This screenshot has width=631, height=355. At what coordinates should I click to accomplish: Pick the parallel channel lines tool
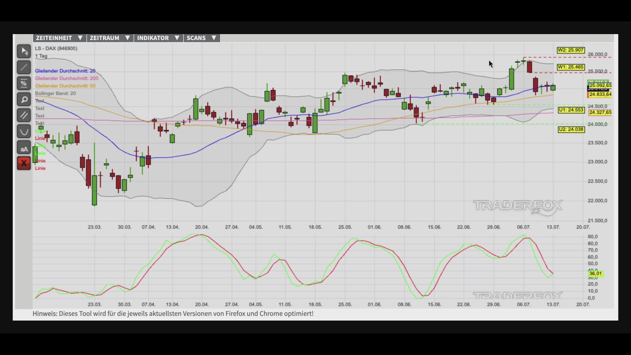click(24, 115)
